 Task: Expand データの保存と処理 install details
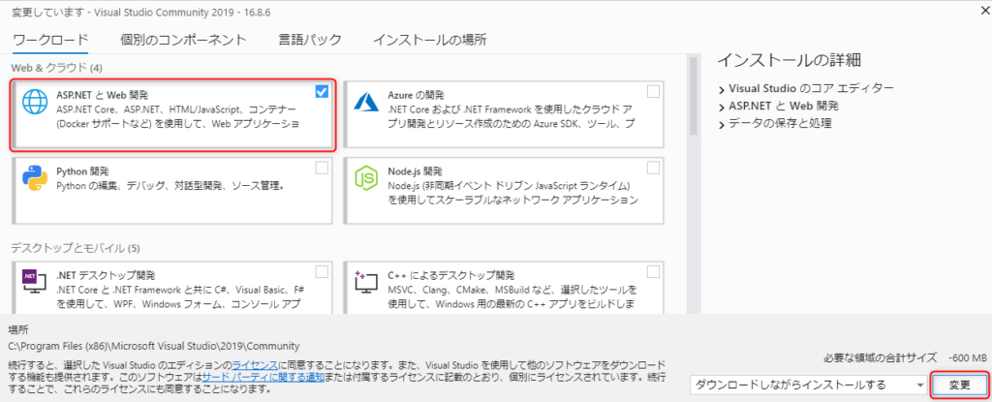point(722,125)
